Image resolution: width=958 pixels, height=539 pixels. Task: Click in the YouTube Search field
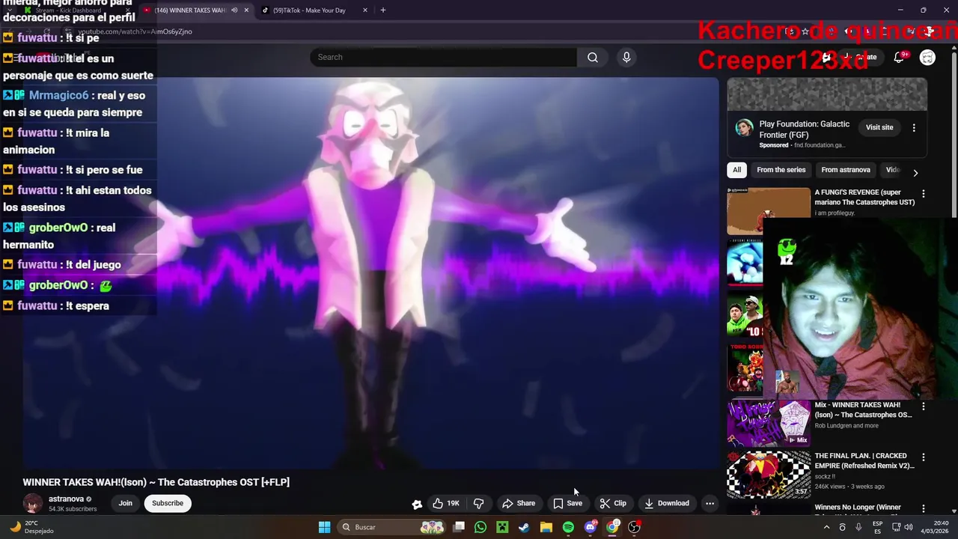(443, 57)
